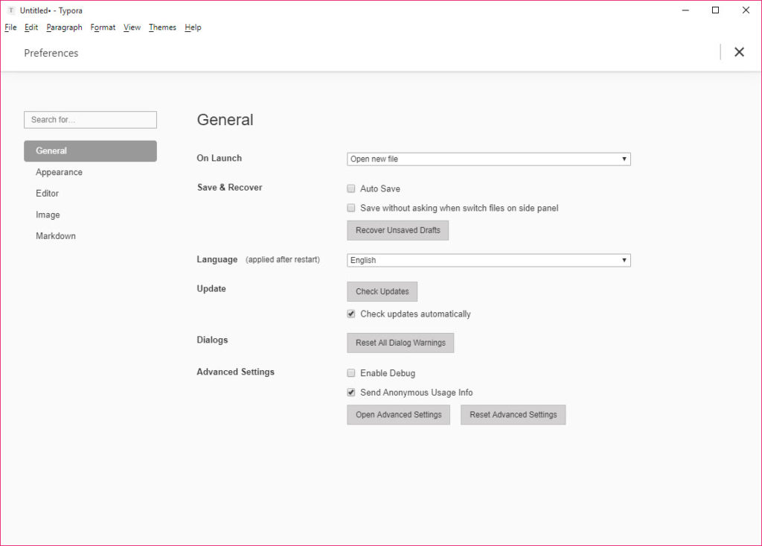Click the Language label
The image size is (762, 546).
click(217, 259)
